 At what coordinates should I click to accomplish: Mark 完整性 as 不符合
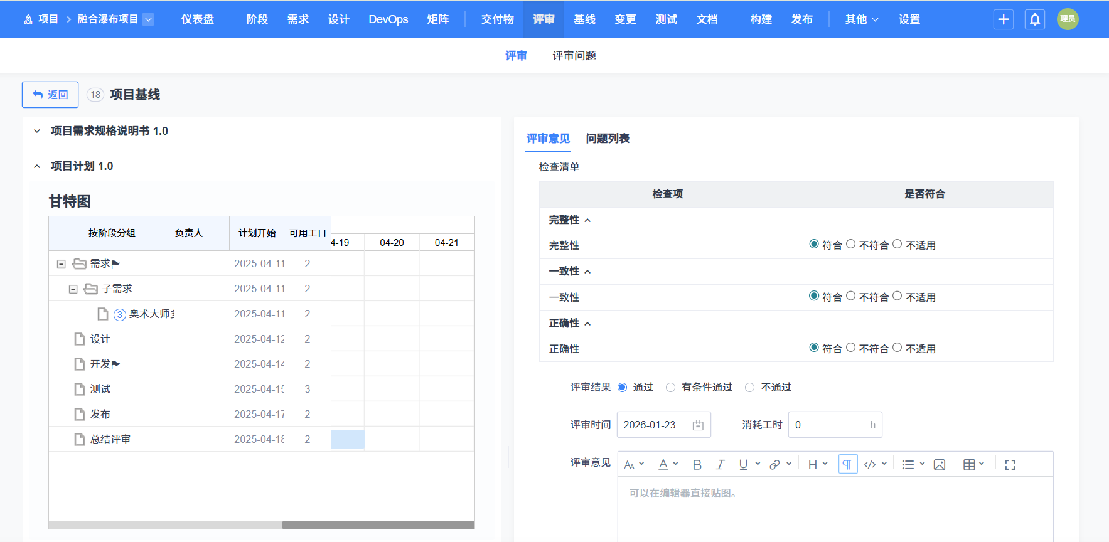(x=851, y=245)
